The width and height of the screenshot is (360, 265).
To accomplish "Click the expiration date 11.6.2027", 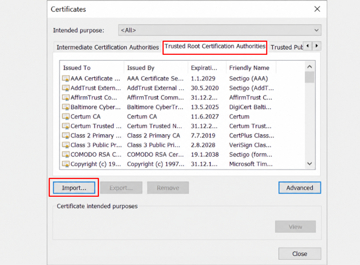I will 205,117.
